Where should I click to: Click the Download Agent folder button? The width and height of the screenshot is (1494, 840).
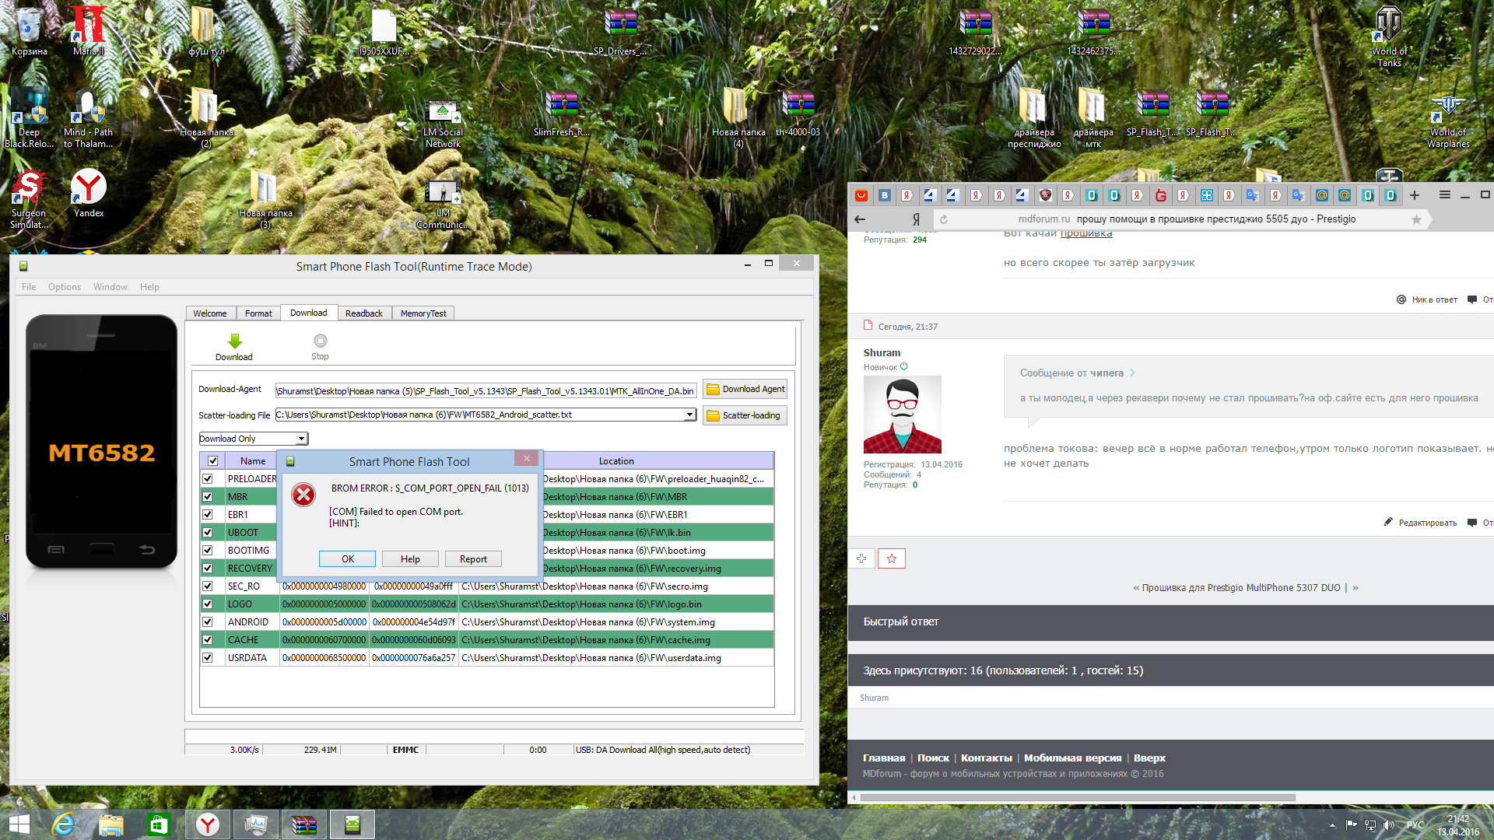(745, 389)
